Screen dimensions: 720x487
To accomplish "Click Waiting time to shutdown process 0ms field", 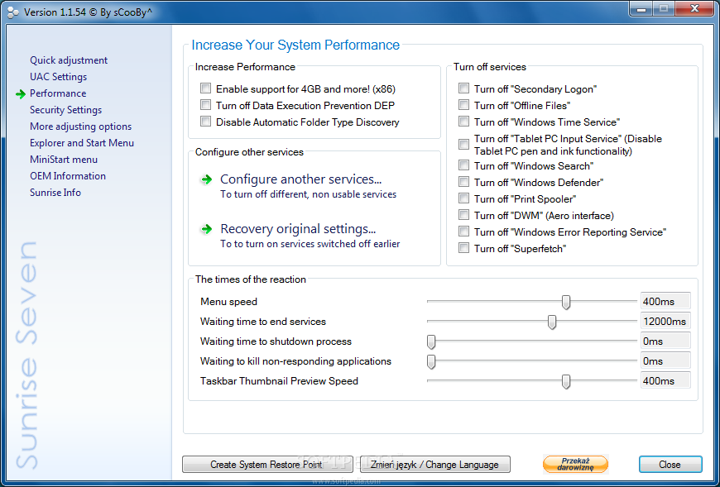I will click(665, 341).
